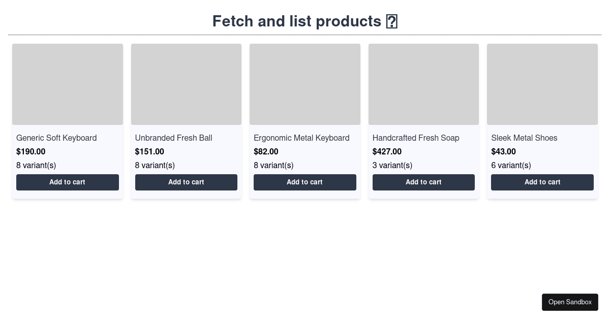Add Unbranded Fresh Ball to cart
The height and width of the screenshot is (320, 610).
click(x=186, y=182)
